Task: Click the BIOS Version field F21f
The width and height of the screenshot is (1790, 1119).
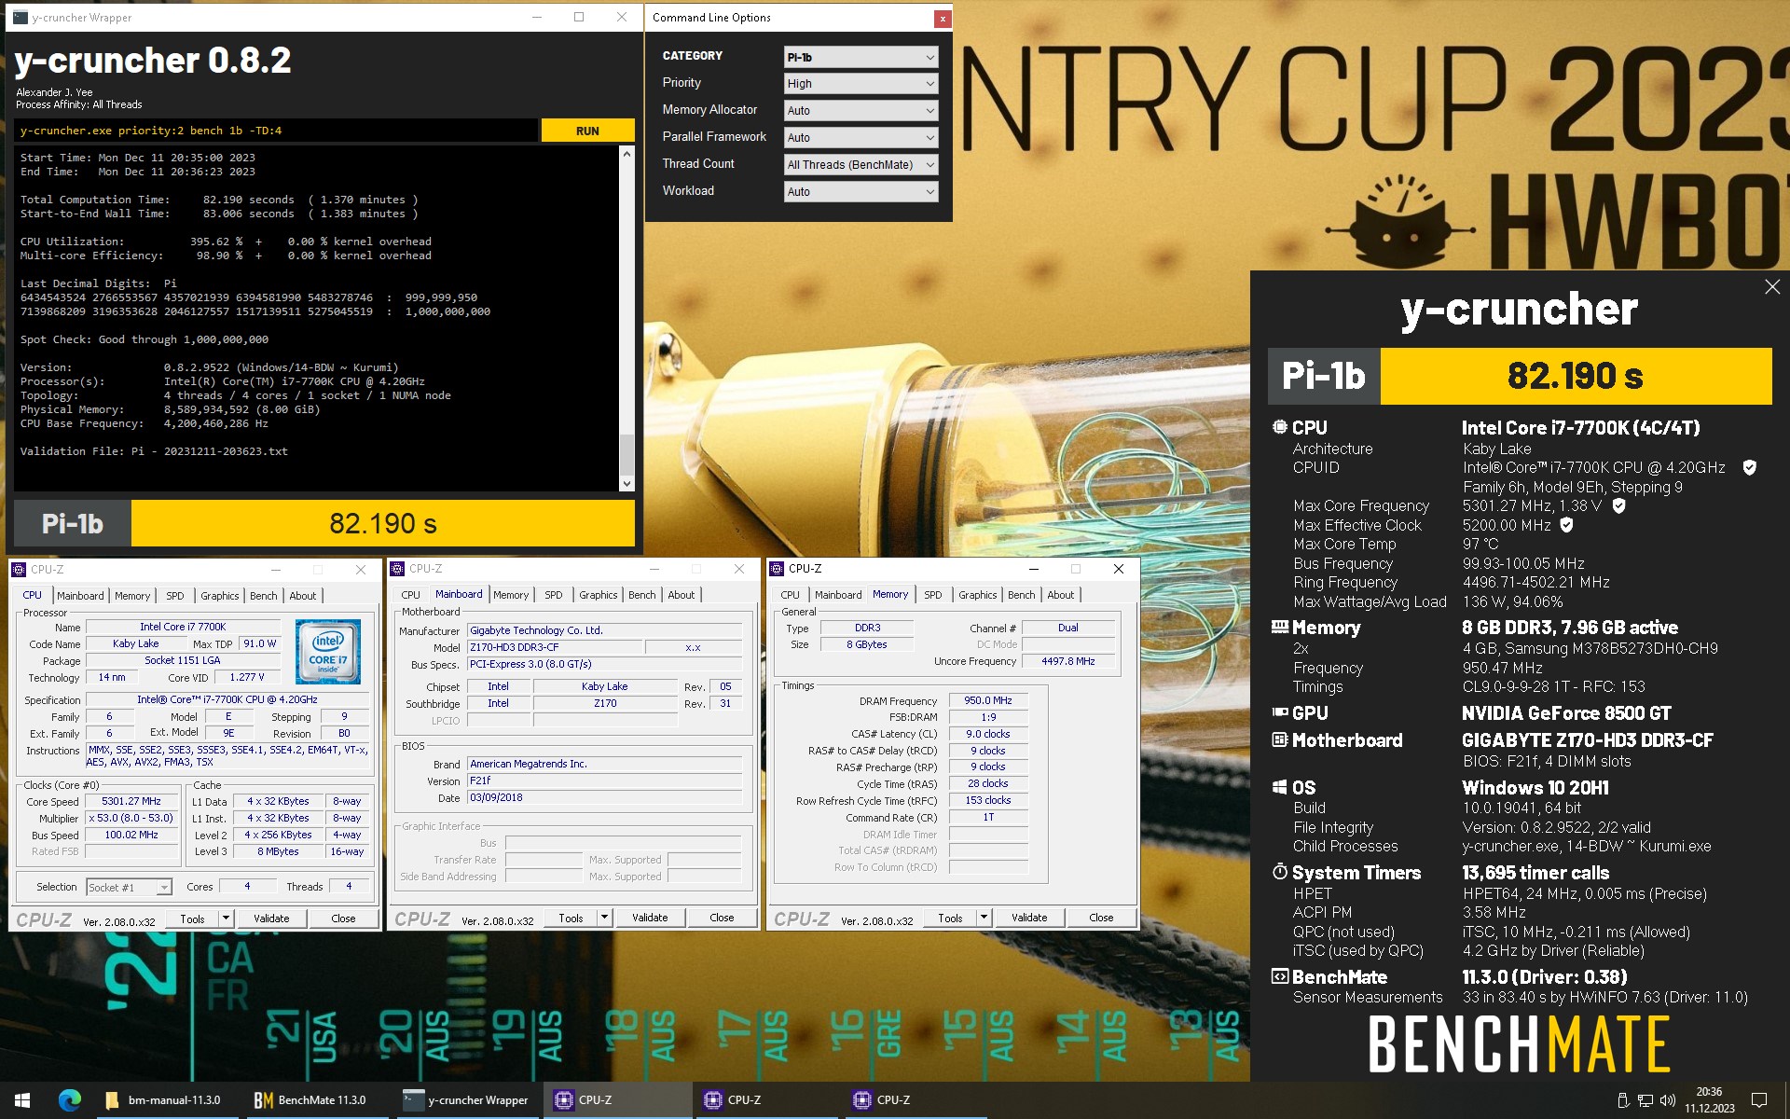Action: coord(604,781)
